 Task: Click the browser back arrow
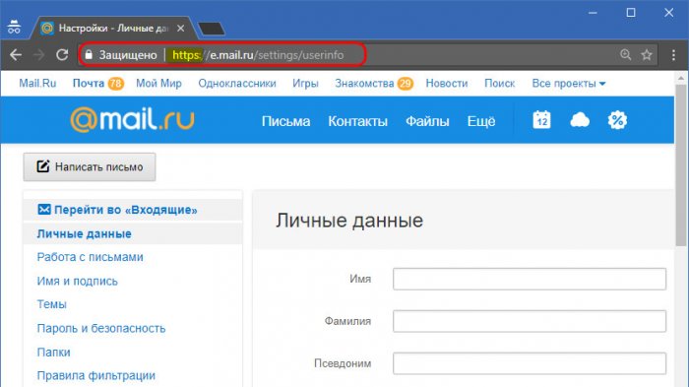(16, 55)
